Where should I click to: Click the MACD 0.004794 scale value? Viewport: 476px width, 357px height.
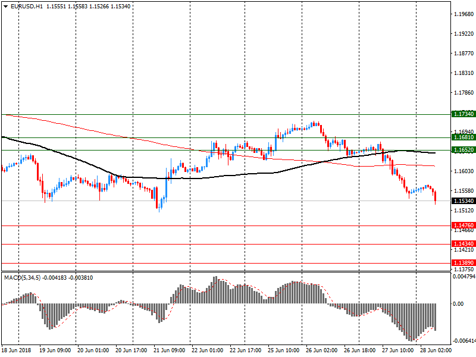(464, 277)
